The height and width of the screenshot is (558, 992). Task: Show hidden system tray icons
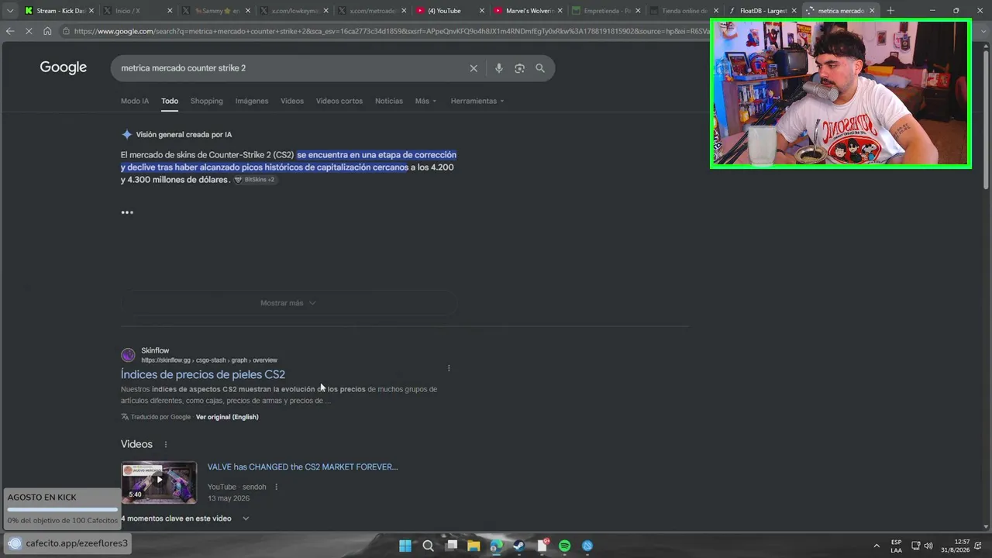pos(877,546)
